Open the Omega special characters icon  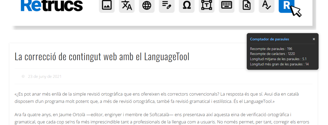187,5
